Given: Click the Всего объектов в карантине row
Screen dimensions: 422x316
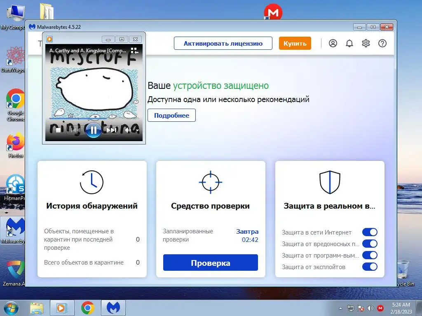Looking at the screenshot, I should click(92, 263).
